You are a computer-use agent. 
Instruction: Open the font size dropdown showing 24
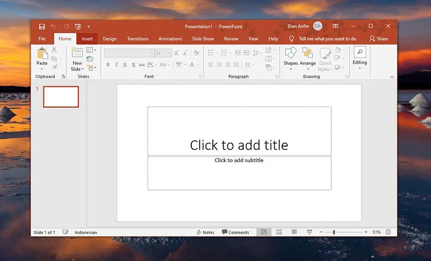169,53
